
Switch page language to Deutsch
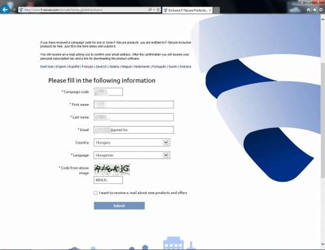101,66
